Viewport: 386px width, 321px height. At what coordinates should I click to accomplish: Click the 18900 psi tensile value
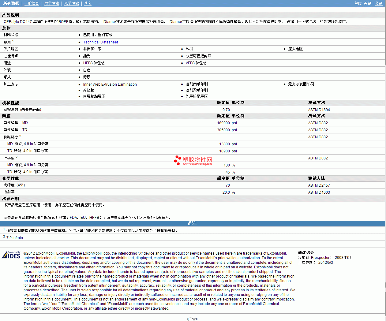pos(228,151)
